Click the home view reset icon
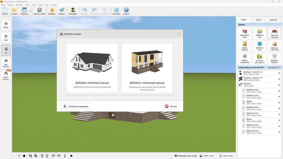This screenshot has width=283, height=159. tap(71, 156)
